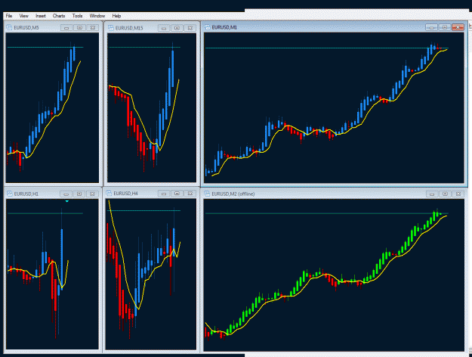Viewport: 472px width, 357px height.
Task: Select the EURUSD,M1 title bar text
Action: (x=224, y=27)
